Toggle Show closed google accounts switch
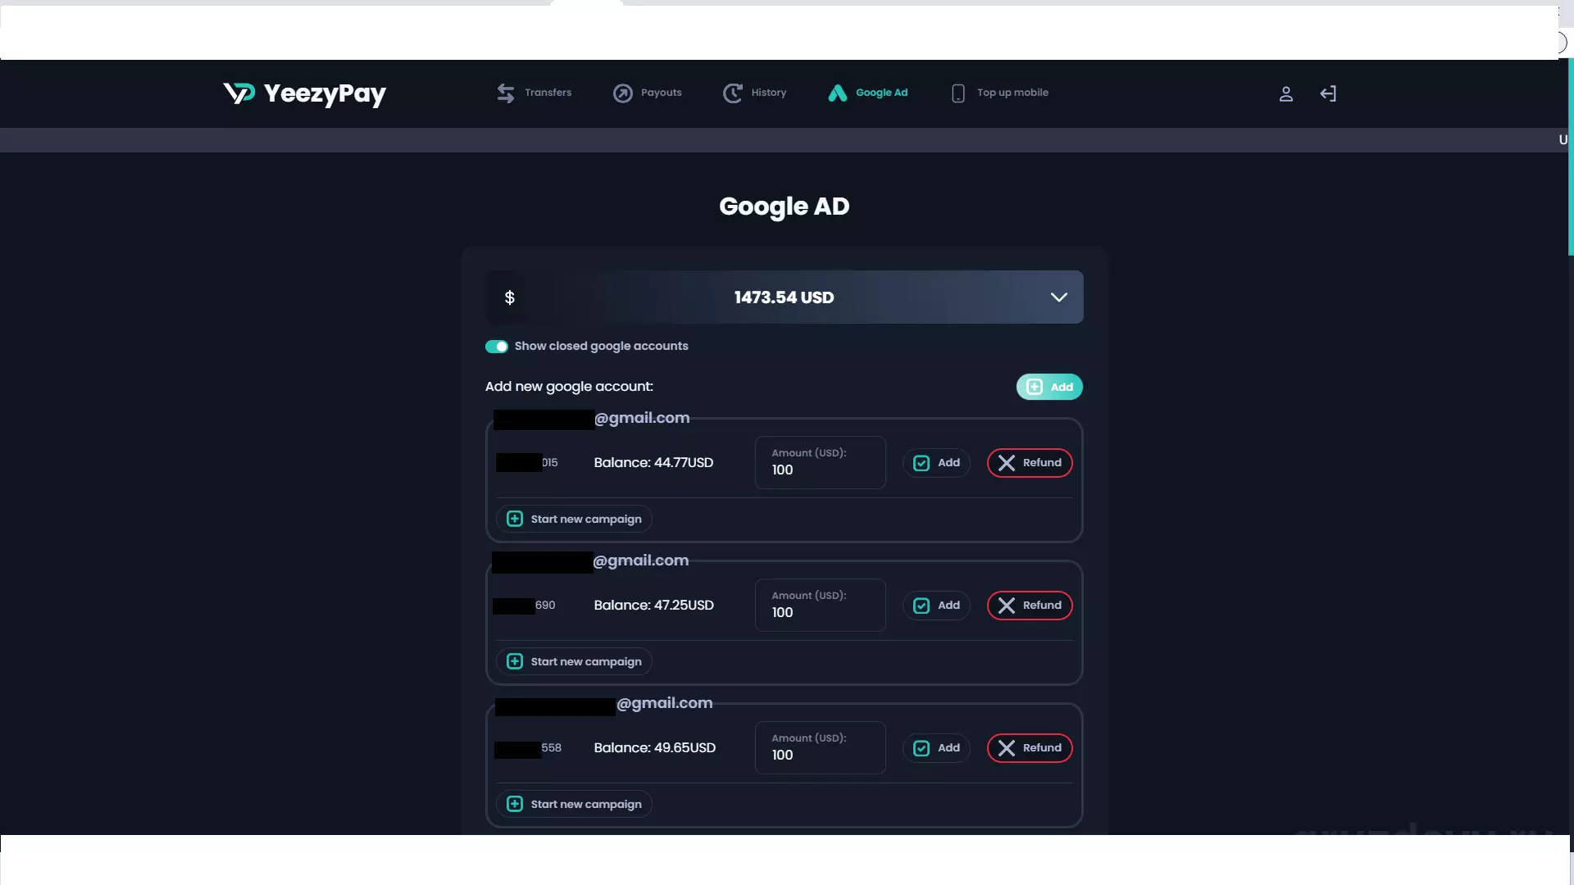The image size is (1574, 885). coord(496,347)
